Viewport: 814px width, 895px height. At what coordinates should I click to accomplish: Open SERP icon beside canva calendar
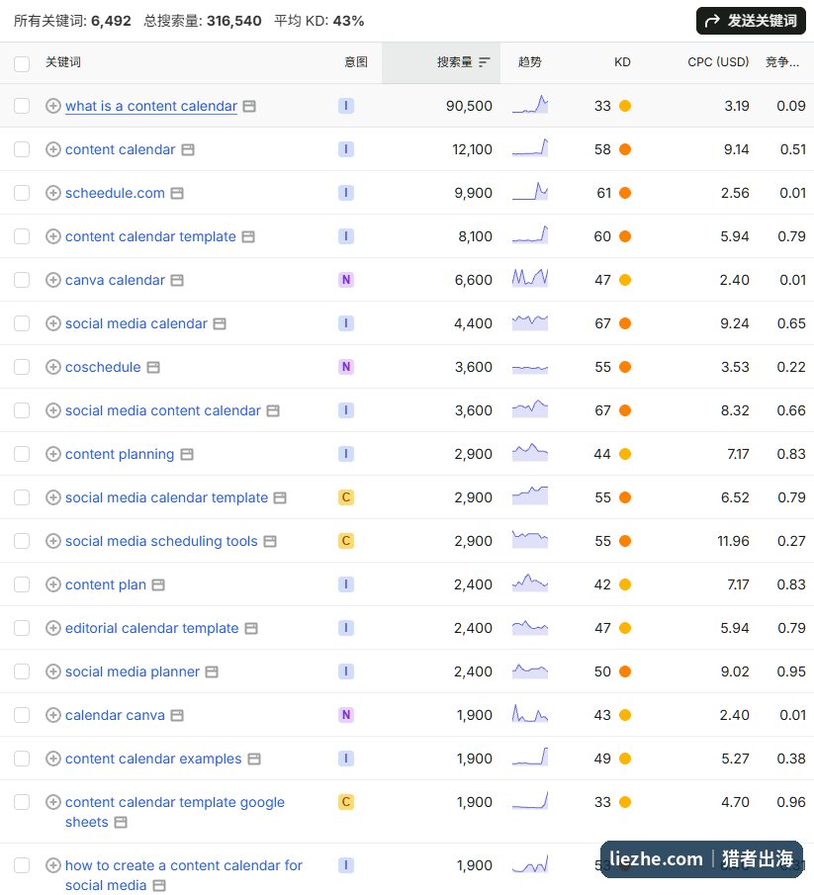click(177, 280)
